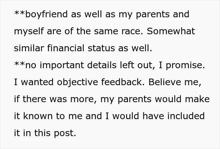Click the word "parents" in first line
The height and width of the screenshot is (149, 220).
[153, 14]
